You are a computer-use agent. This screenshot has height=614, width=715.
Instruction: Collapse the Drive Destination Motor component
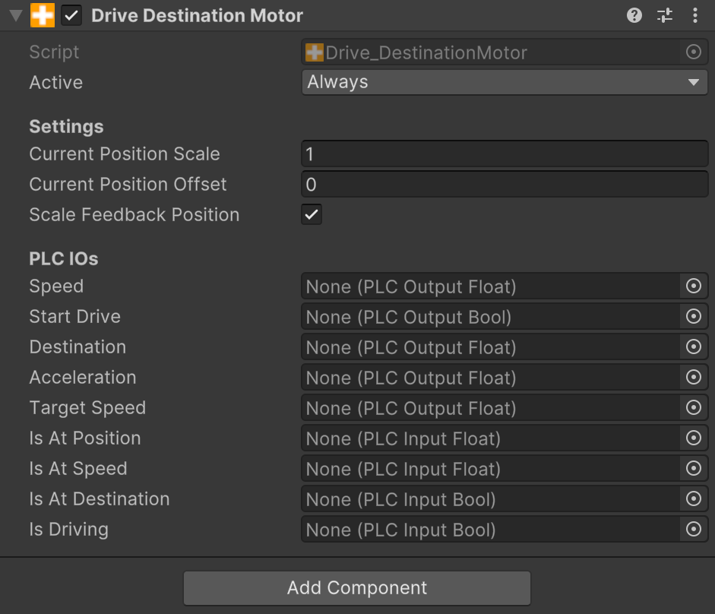(15, 16)
